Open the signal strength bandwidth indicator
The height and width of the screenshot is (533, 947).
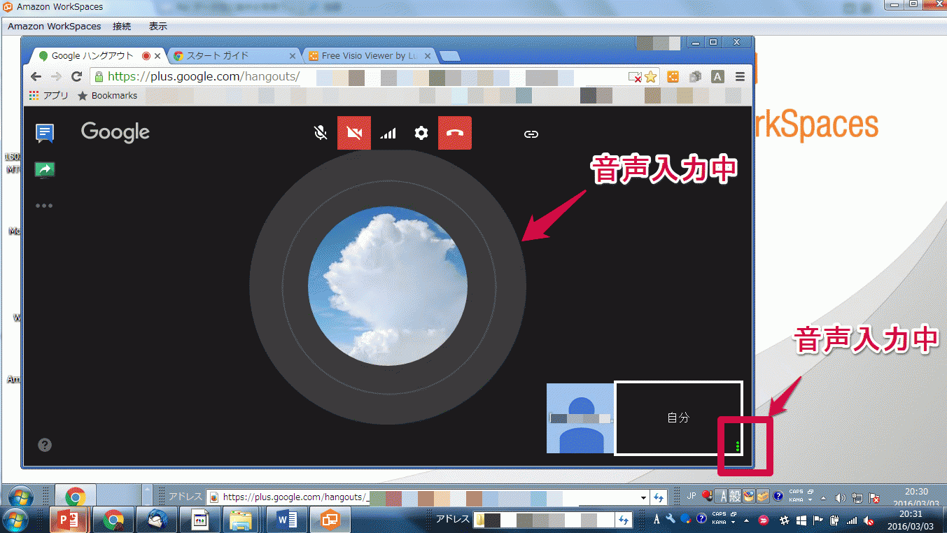pyautogui.click(x=388, y=133)
